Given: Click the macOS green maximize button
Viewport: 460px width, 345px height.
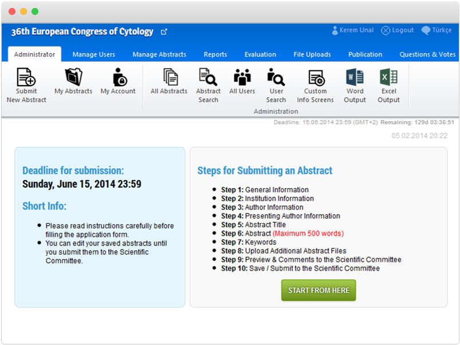Looking at the screenshot, I should (x=35, y=11).
